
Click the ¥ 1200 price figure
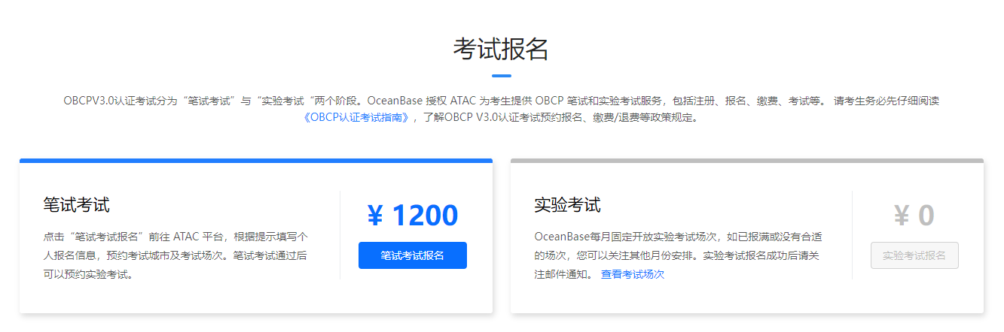413,216
